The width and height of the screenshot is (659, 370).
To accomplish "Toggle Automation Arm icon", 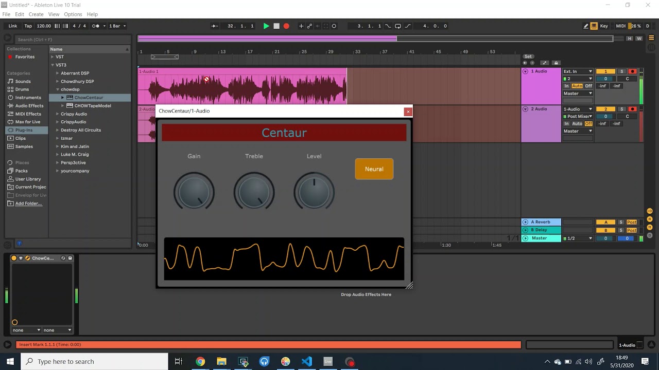I will 309,26.
